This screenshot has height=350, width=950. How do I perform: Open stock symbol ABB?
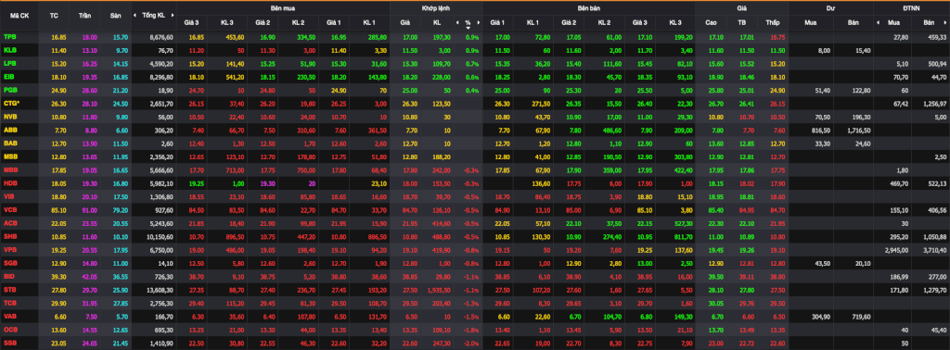click(9, 130)
